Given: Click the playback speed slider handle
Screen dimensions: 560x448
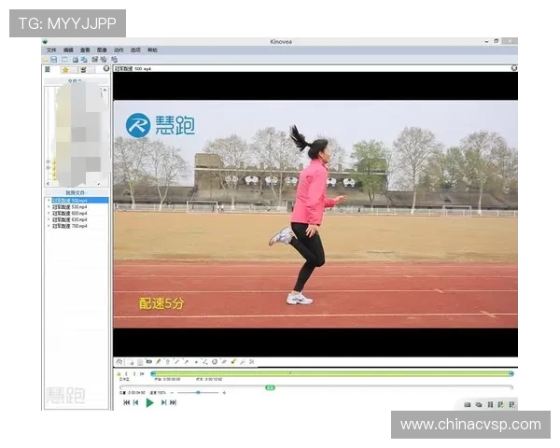Looking at the screenshot, I should (x=198, y=393).
